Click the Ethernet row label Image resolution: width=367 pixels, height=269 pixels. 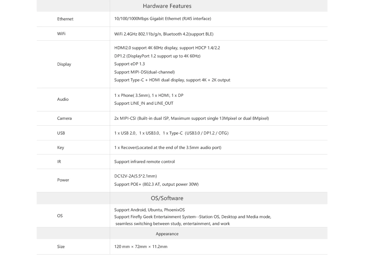click(x=65, y=19)
